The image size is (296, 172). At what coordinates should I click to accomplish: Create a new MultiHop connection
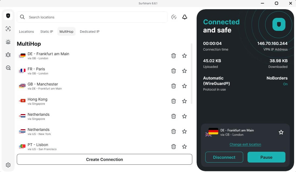tap(104, 159)
